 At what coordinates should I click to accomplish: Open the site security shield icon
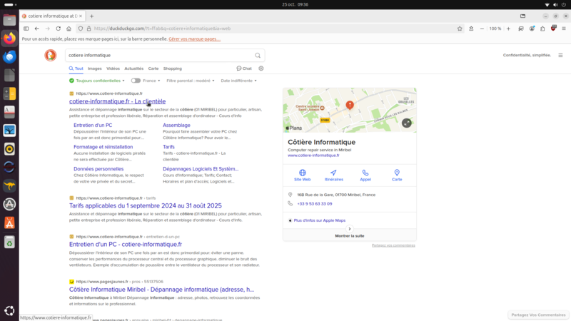81,29
